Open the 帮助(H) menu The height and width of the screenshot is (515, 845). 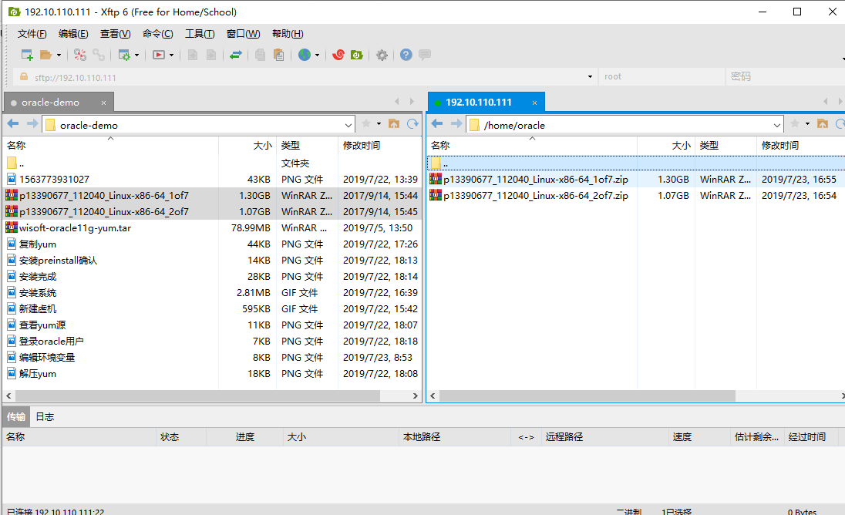288,34
